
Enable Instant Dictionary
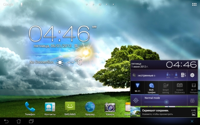coord(180,88)
